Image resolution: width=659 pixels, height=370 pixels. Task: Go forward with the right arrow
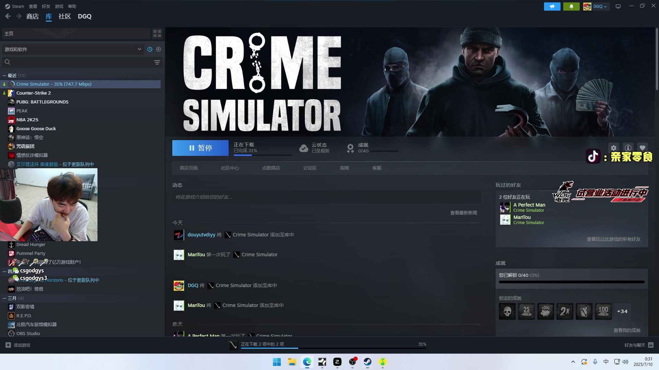coord(19,16)
